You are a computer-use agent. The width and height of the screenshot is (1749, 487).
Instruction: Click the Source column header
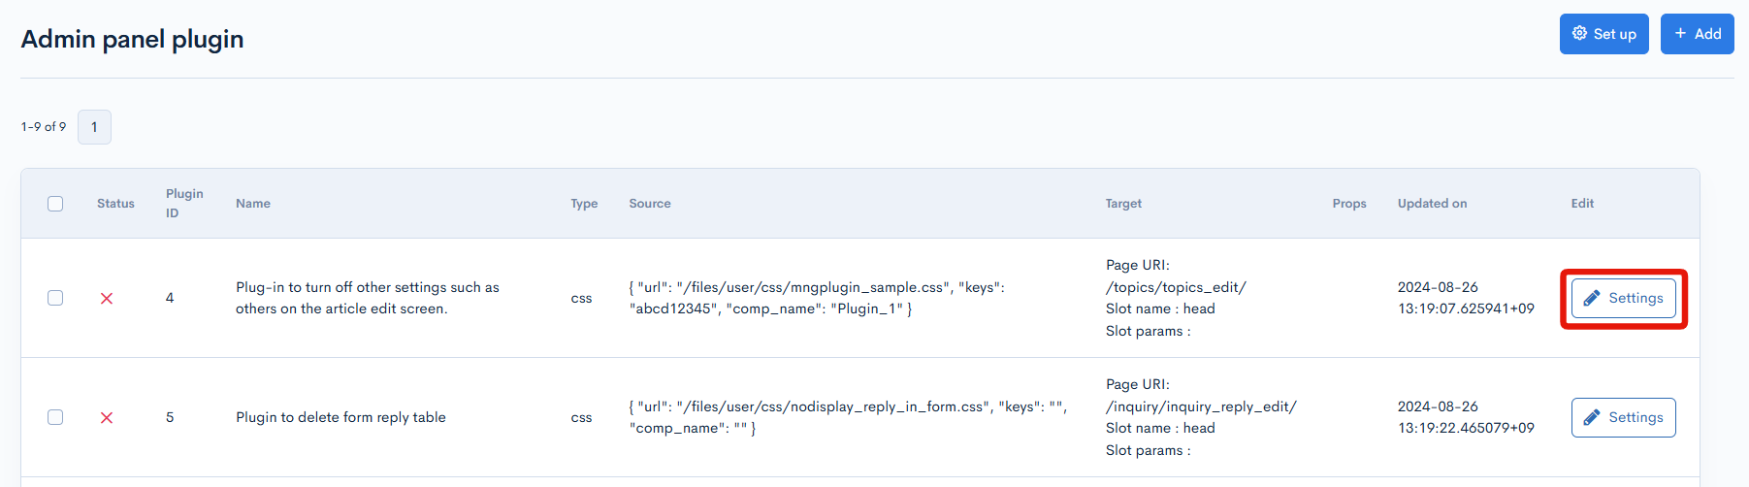pyautogui.click(x=650, y=204)
